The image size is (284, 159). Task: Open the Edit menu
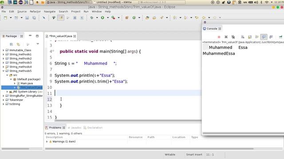click(12, 11)
